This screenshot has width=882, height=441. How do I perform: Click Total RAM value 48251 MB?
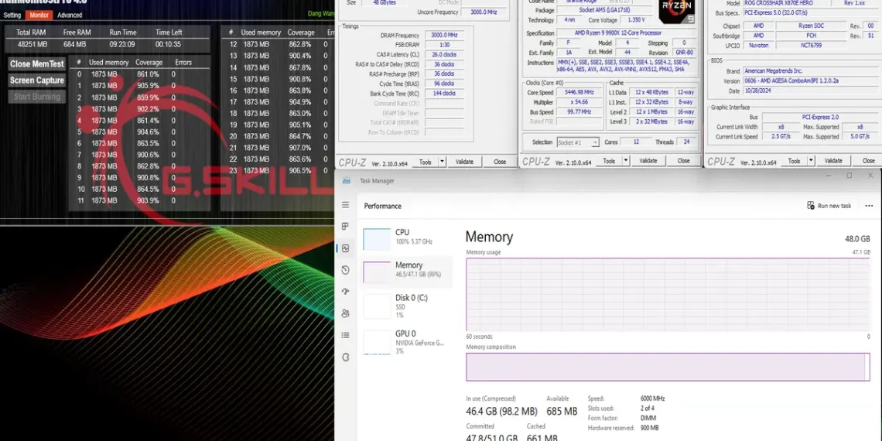pos(32,44)
